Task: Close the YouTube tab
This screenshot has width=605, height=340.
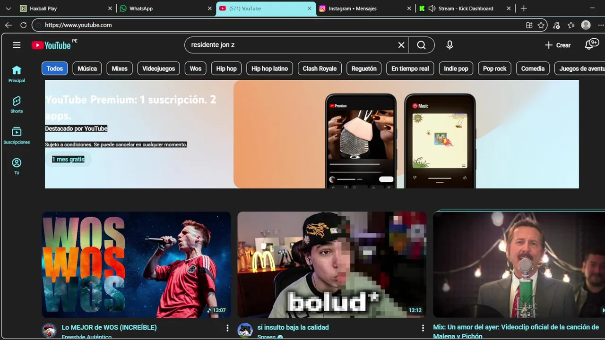Action: (310, 8)
